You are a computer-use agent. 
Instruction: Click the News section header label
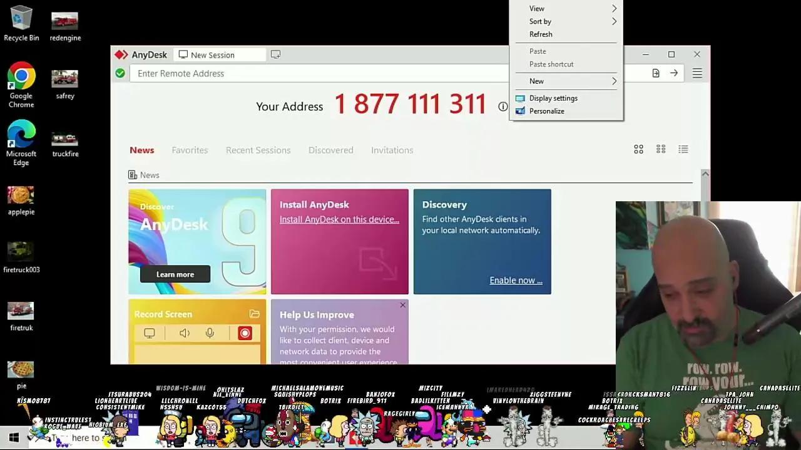click(x=150, y=175)
